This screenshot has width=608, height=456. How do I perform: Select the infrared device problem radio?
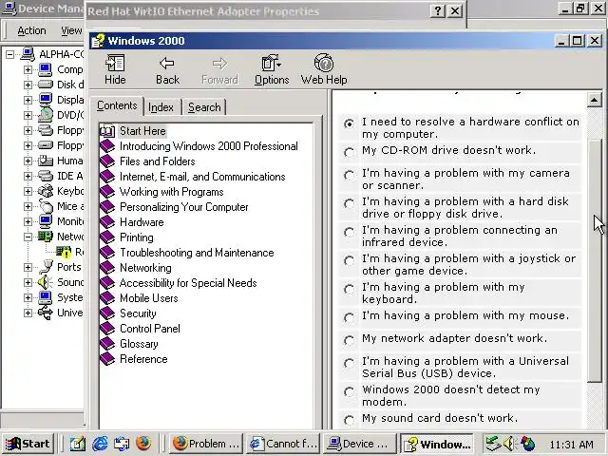click(349, 232)
